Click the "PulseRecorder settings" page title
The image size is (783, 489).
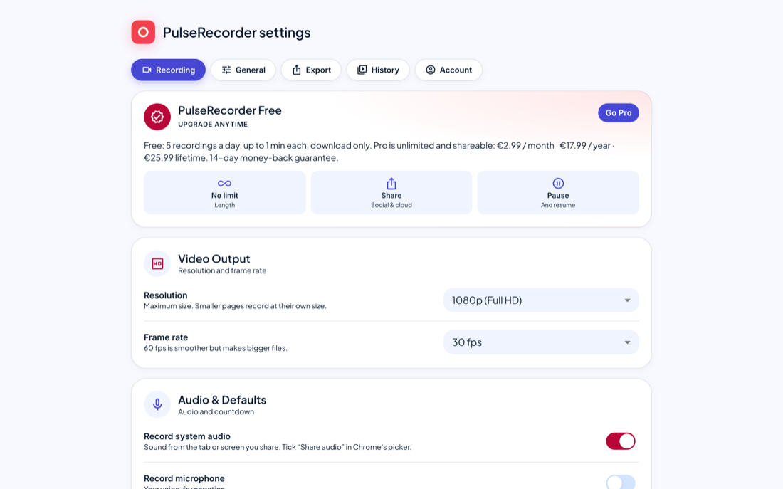(237, 33)
